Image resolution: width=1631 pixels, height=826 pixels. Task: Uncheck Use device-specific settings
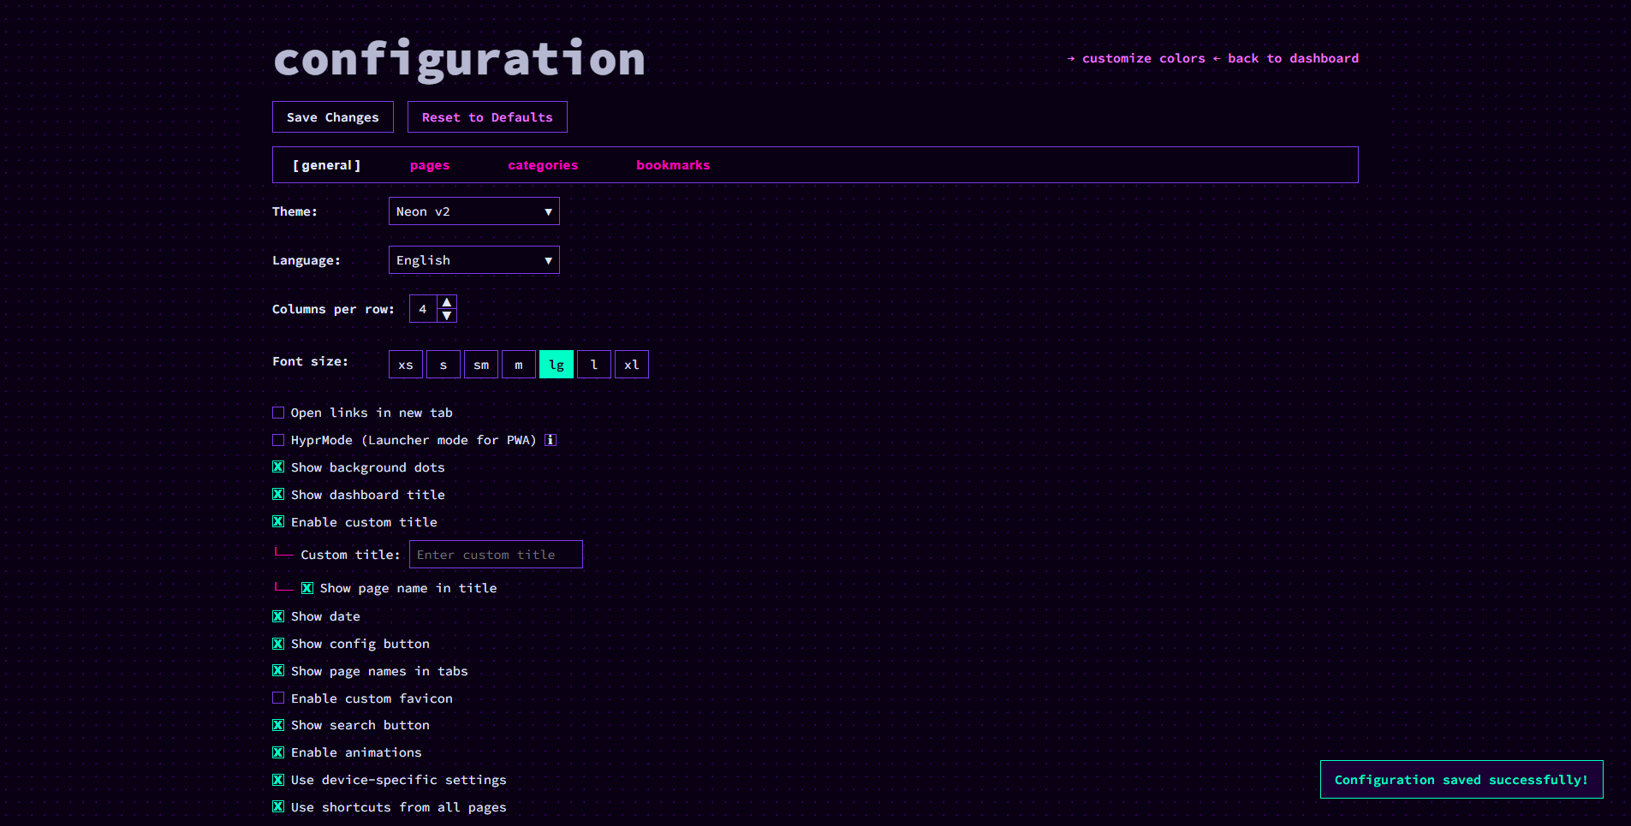point(278,780)
